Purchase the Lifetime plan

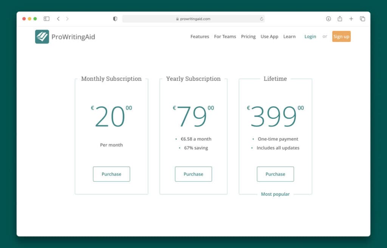275,174
